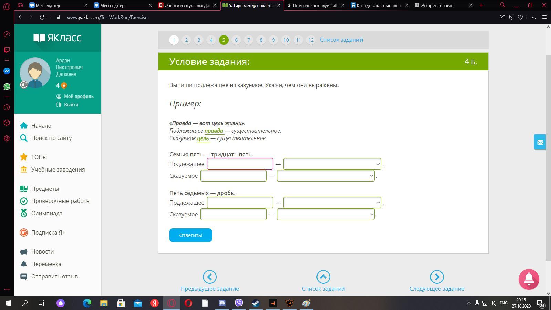Viewport: 551px width, 310px height.
Task: Switch to the Экспресс-панель tab
Action: click(x=444, y=5)
